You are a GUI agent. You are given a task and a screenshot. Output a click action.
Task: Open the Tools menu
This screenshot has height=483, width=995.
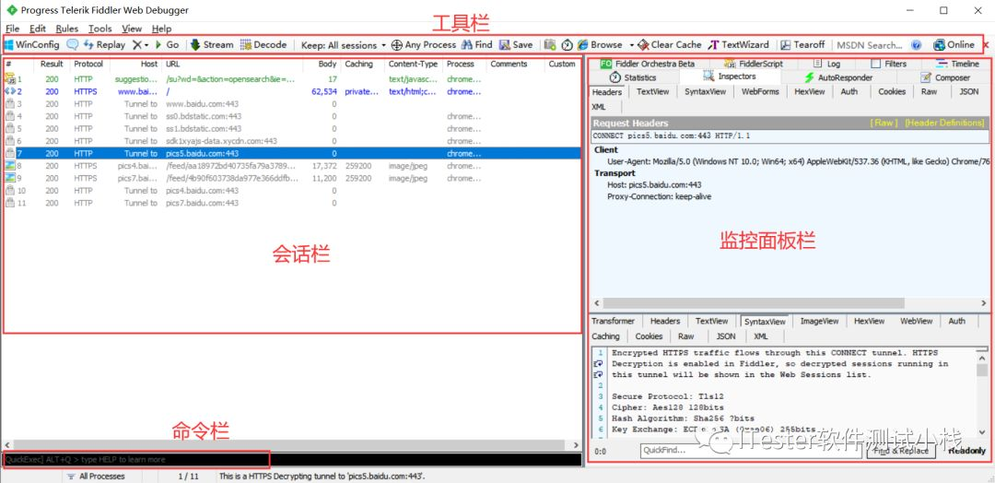point(99,29)
